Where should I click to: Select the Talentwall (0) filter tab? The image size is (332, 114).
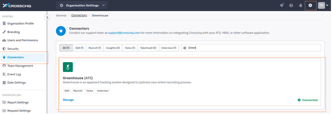pos(148,48)
